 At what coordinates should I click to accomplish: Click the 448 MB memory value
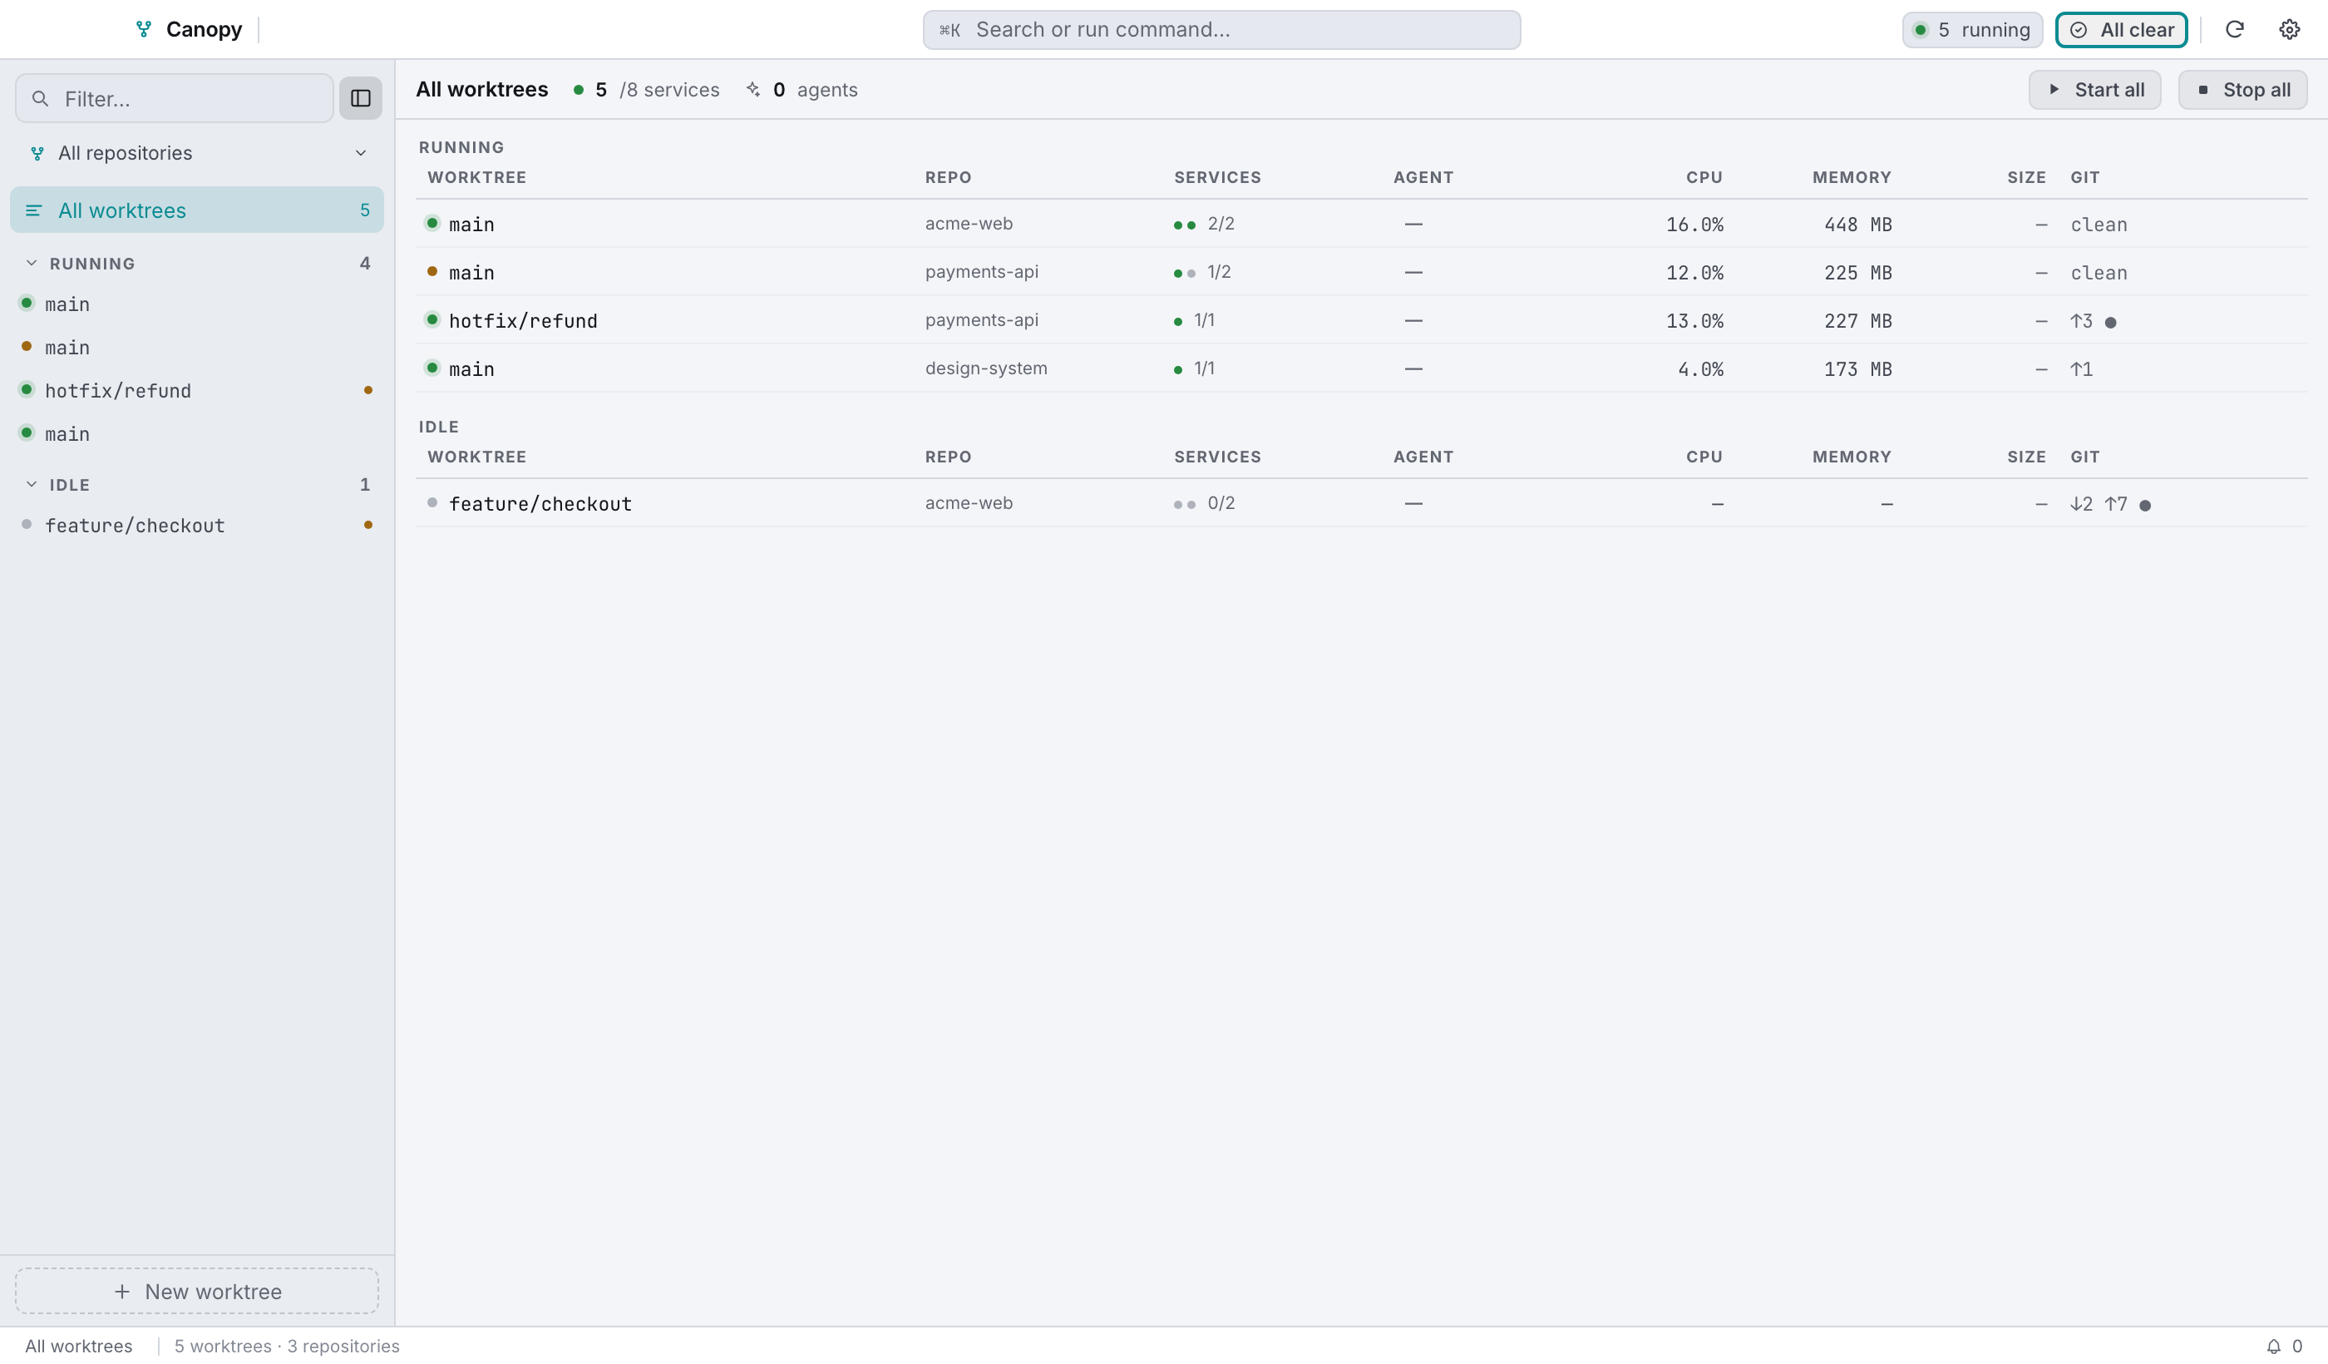(x=1857, y=225)
